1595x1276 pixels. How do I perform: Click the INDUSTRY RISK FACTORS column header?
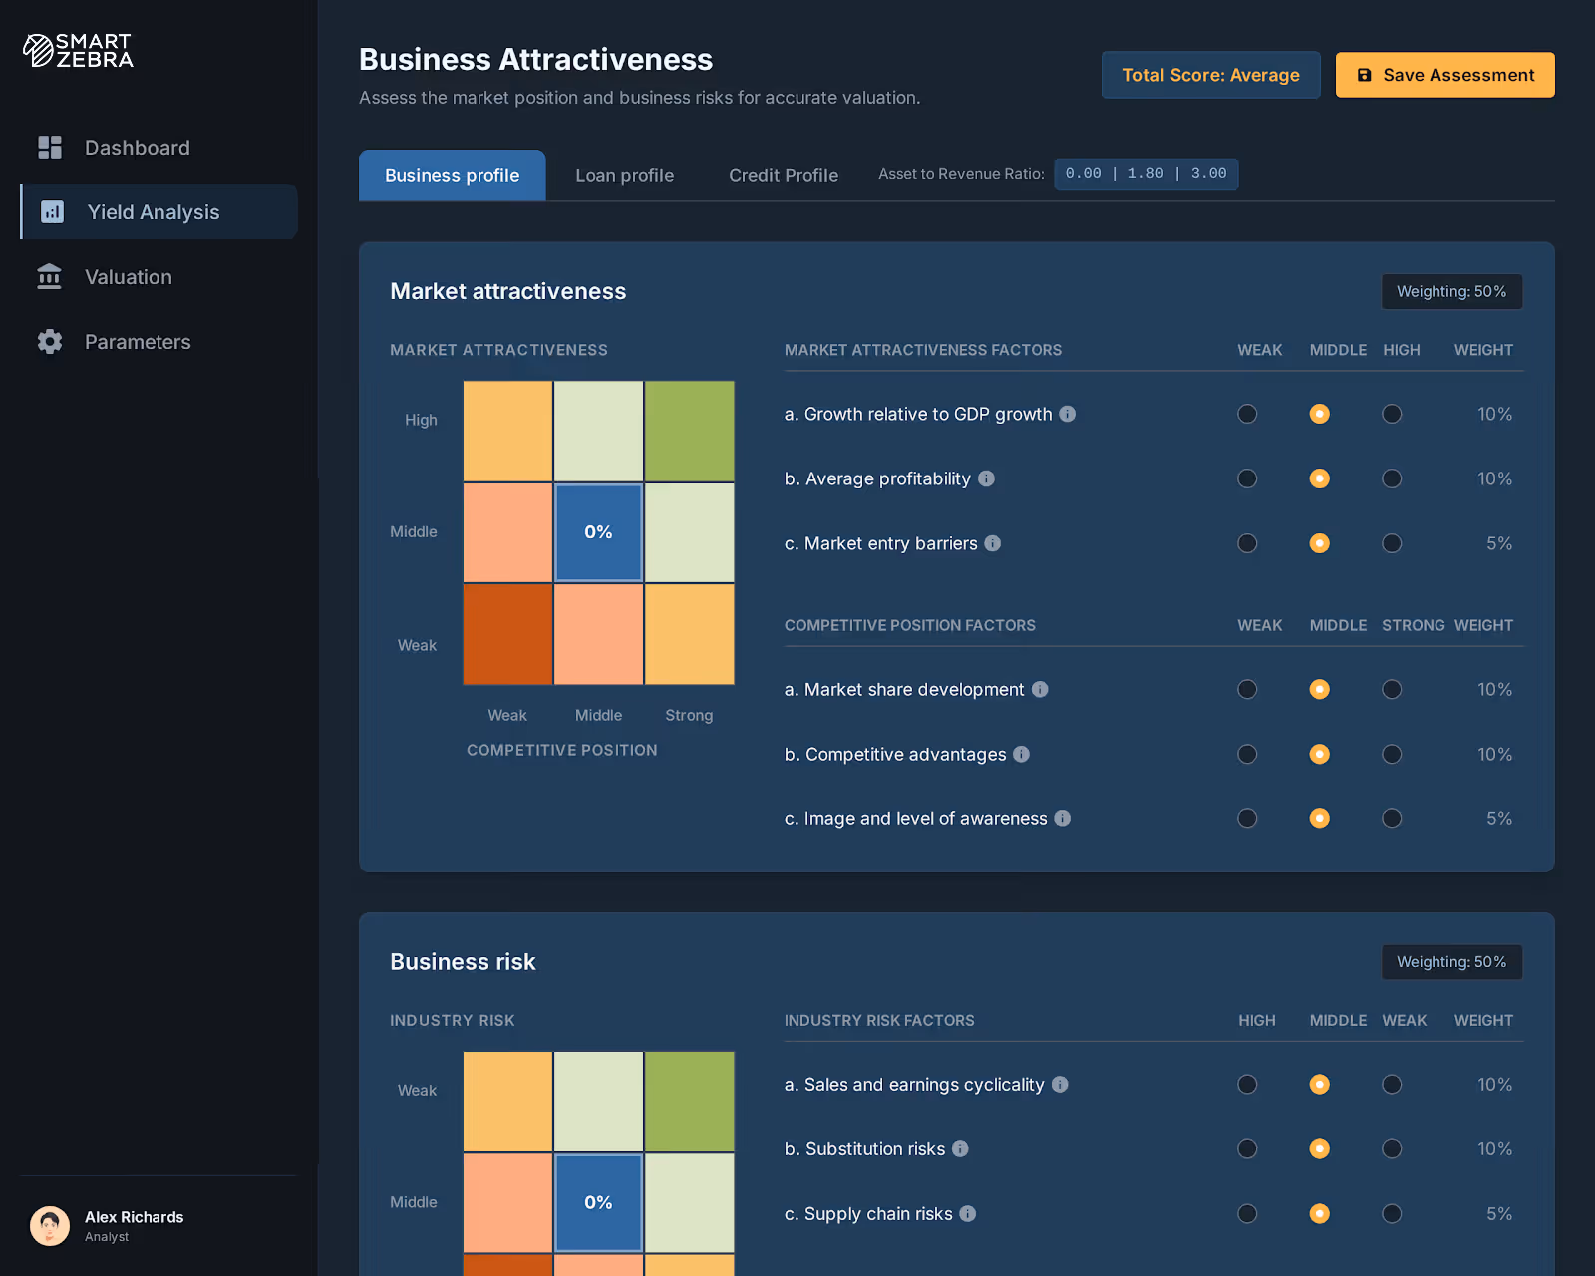[x=879, y=1020]
